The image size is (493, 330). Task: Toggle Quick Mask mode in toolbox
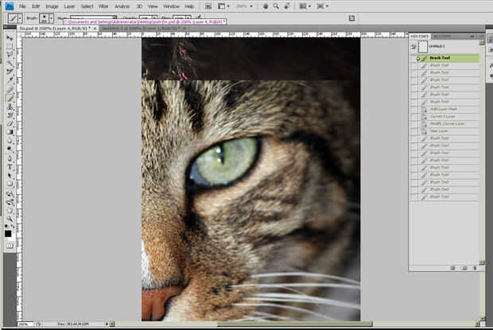pos(10,247)
